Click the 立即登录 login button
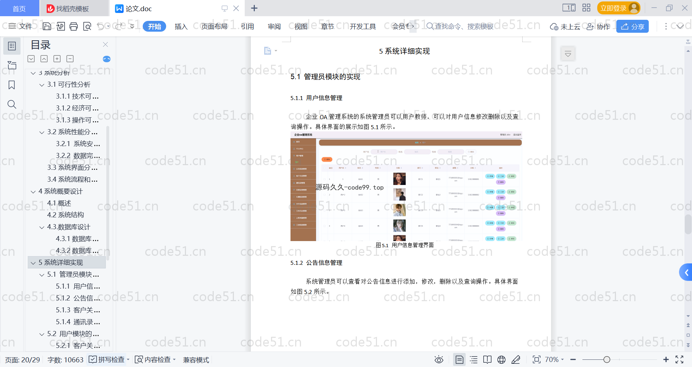 (x=618, y=8)
